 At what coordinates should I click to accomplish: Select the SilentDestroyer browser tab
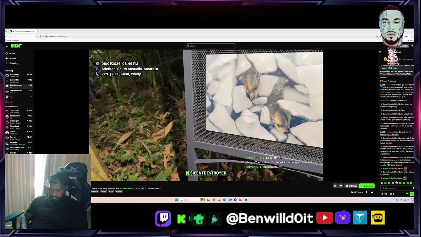click(22, 31)
